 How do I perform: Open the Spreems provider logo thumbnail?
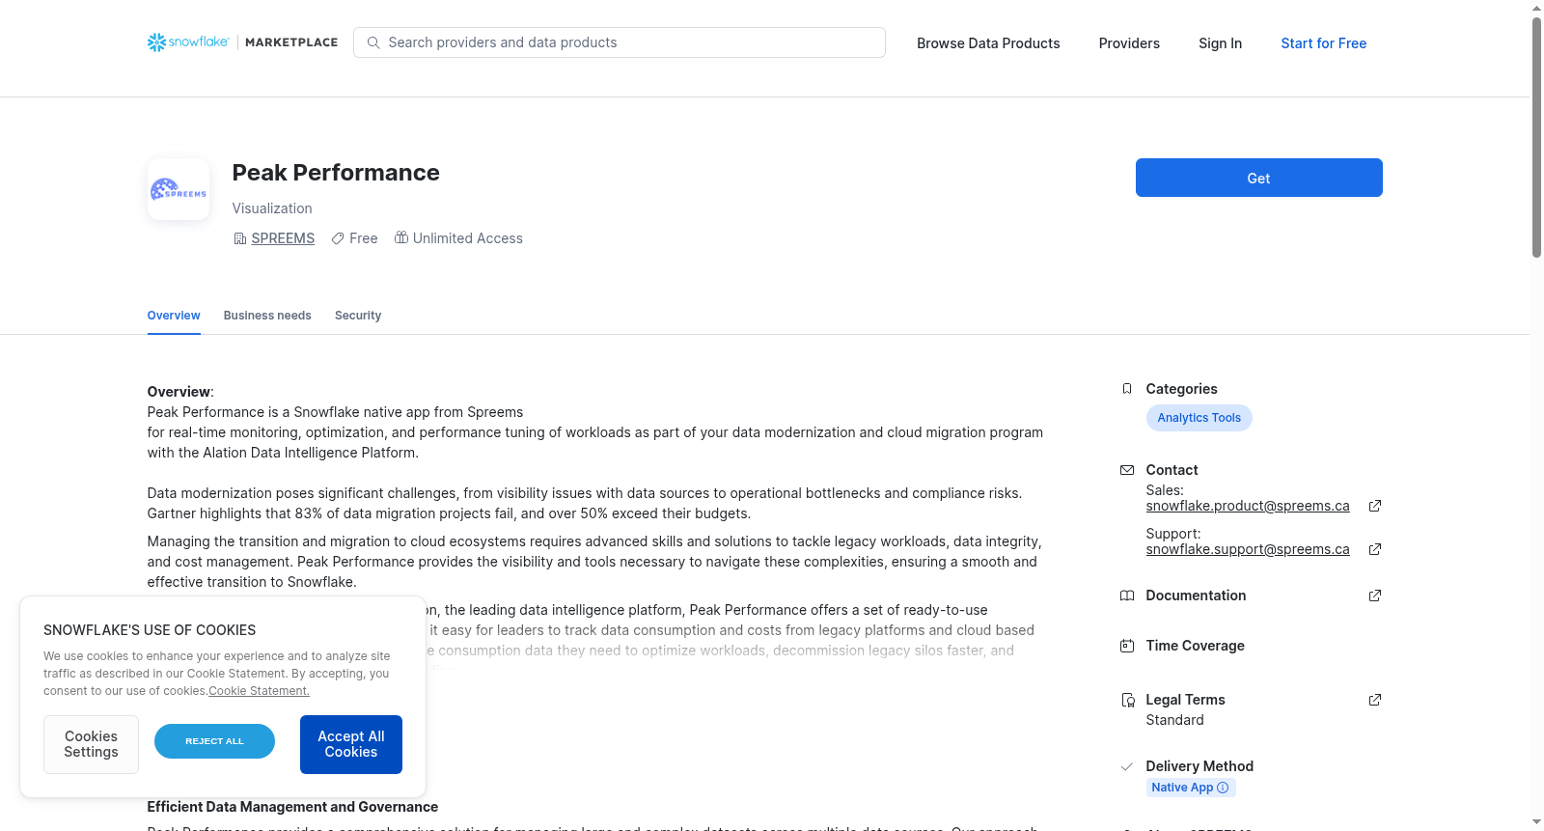tap(179, 189)
